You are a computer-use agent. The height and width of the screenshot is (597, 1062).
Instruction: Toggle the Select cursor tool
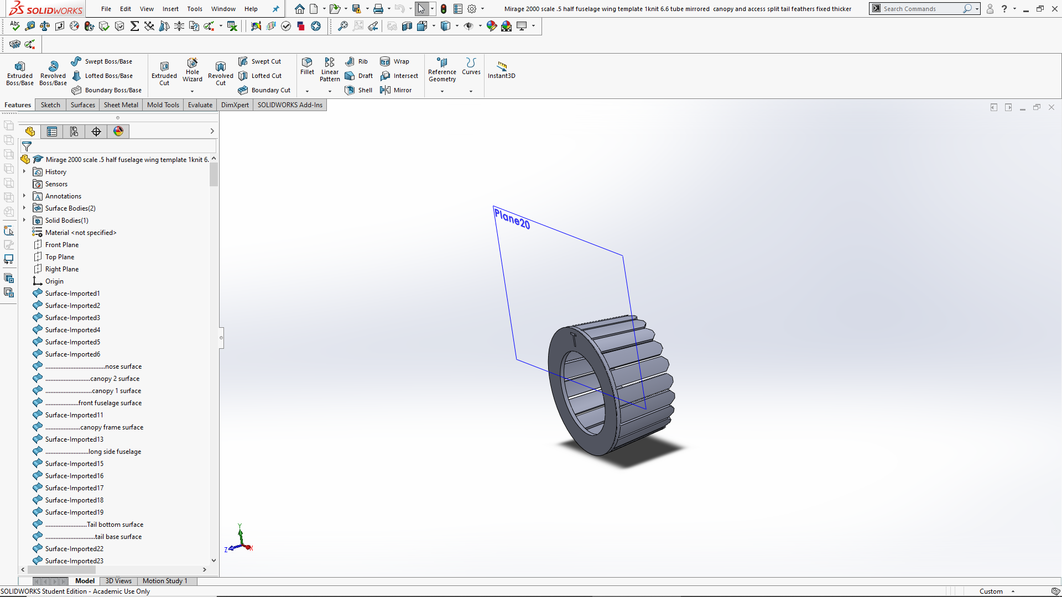[x=421, y=9]
